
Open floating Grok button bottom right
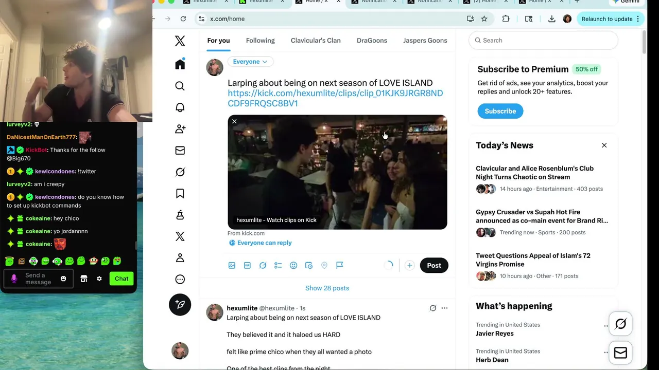click(620, 324)
